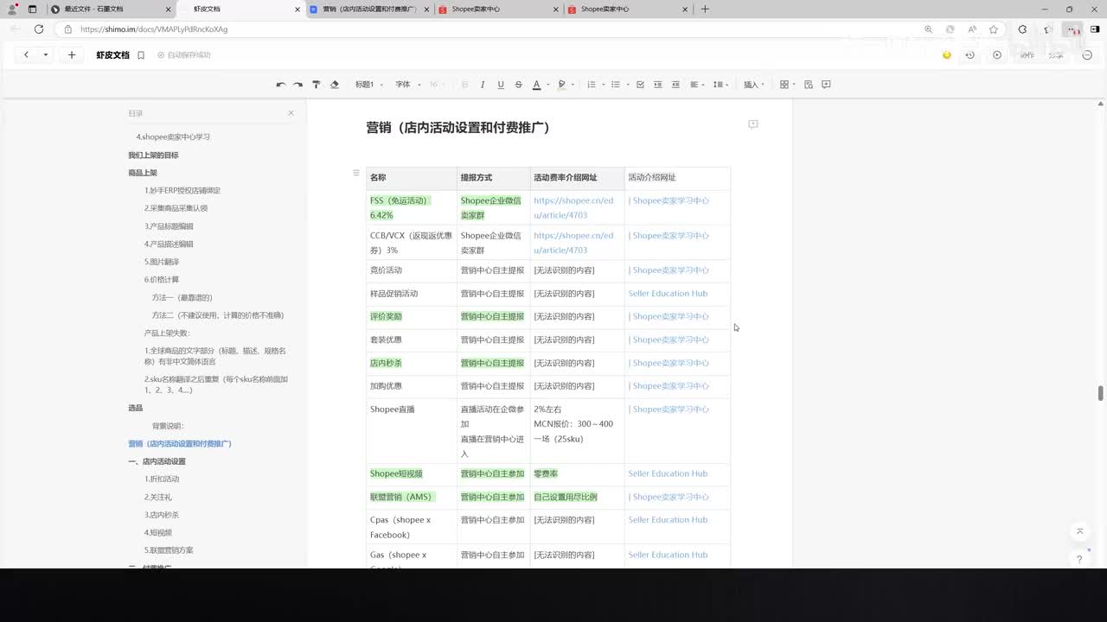This screenshot has height=622, width=1107.
Task: Click the browser zoom magnifier icon
Action: [928, 29]
